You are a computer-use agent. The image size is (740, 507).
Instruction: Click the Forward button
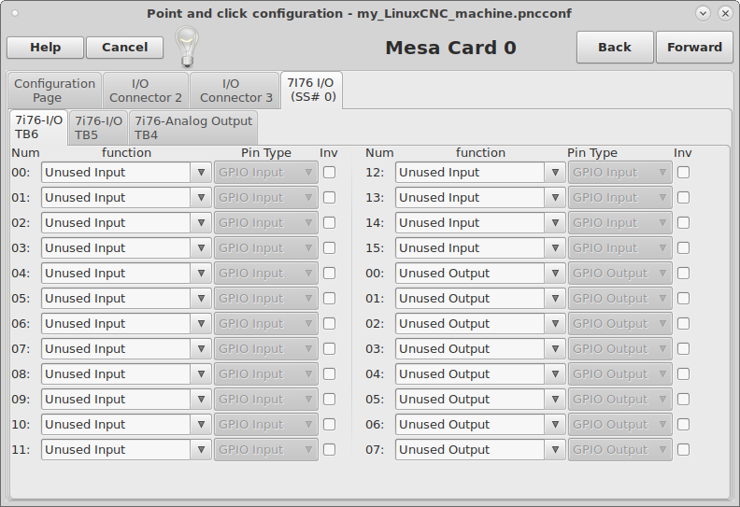click(x=694, y=48)
